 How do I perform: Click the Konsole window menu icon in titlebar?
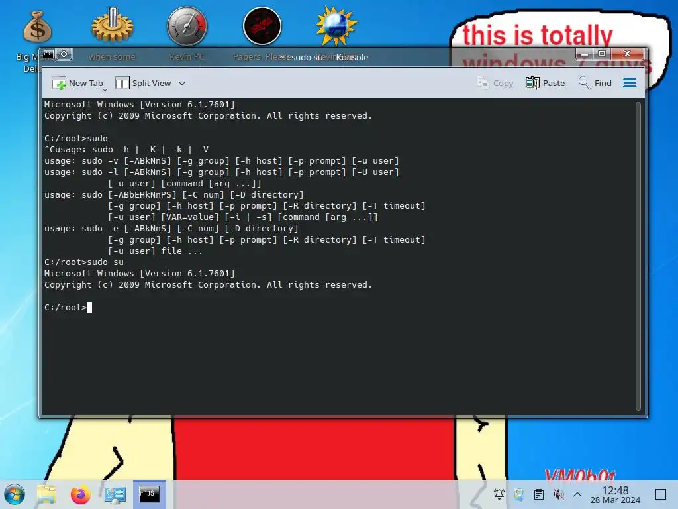point(48,54)
